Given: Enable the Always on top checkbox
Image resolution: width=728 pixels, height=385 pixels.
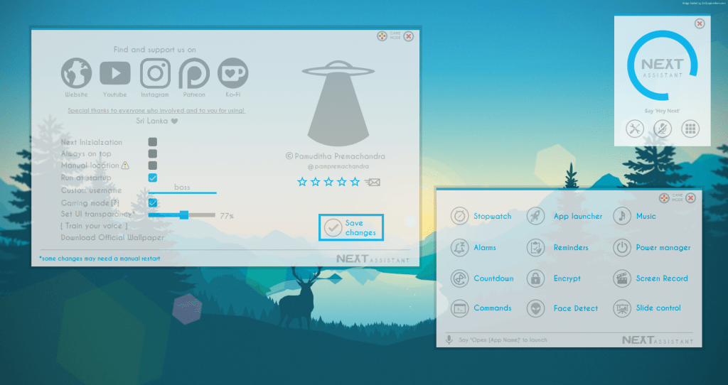Looking at the screenshot, I should click(x=153, y=153).
